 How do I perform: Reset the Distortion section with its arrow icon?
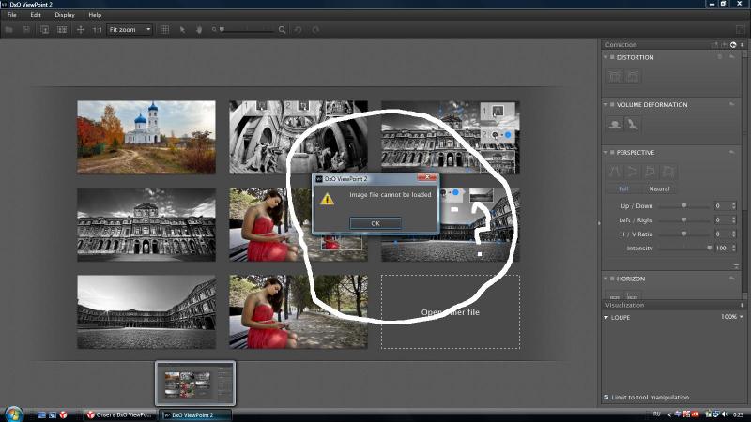(x=732, y=57)
